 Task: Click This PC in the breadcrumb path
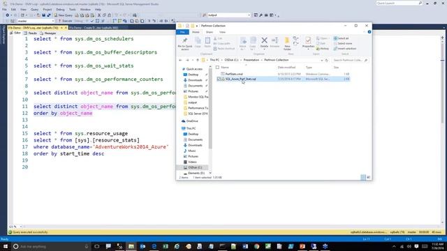click(214, 60)
